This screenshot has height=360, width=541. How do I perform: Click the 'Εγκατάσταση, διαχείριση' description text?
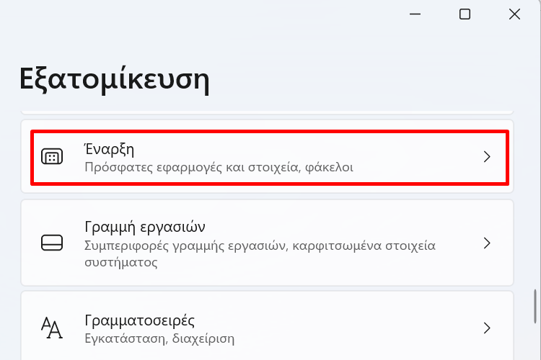coord(159,337)
